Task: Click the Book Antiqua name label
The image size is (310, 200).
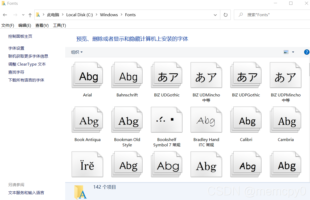Action: point(87,140)
